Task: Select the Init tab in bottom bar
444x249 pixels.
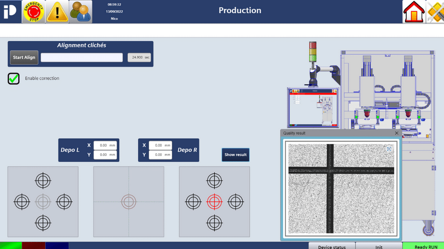Action: point(379,246)
